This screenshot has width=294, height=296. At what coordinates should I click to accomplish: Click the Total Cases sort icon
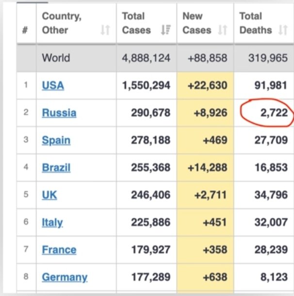(x=164, y=30)
